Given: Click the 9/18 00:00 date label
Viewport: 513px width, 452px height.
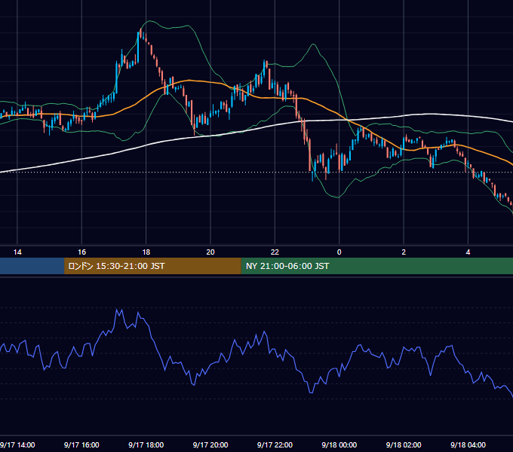Looking at the screenshot, I should 339,444.
